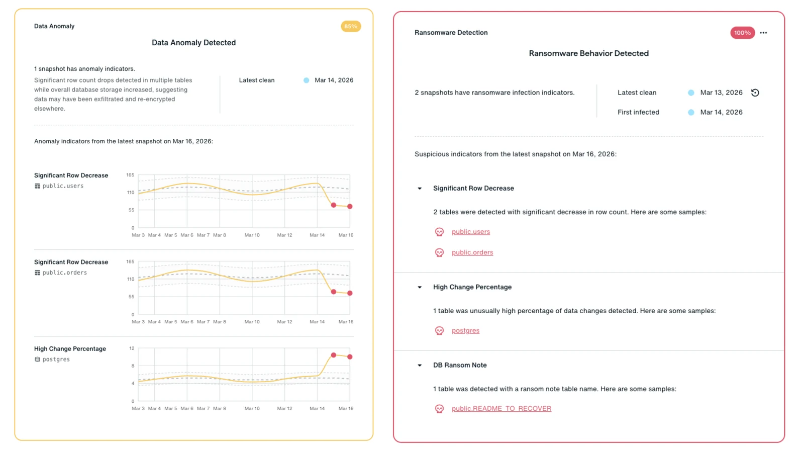The image size is (804, 451).
Task: Click the database icon beside postgres in Data Anomaly
Action: (x=37, y=359)
